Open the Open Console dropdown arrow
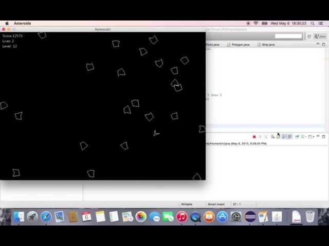This screenshot has height=246, width=329. [314, 137]
